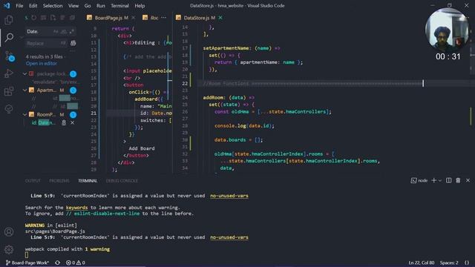Split the terminal pane

point(448,180)
